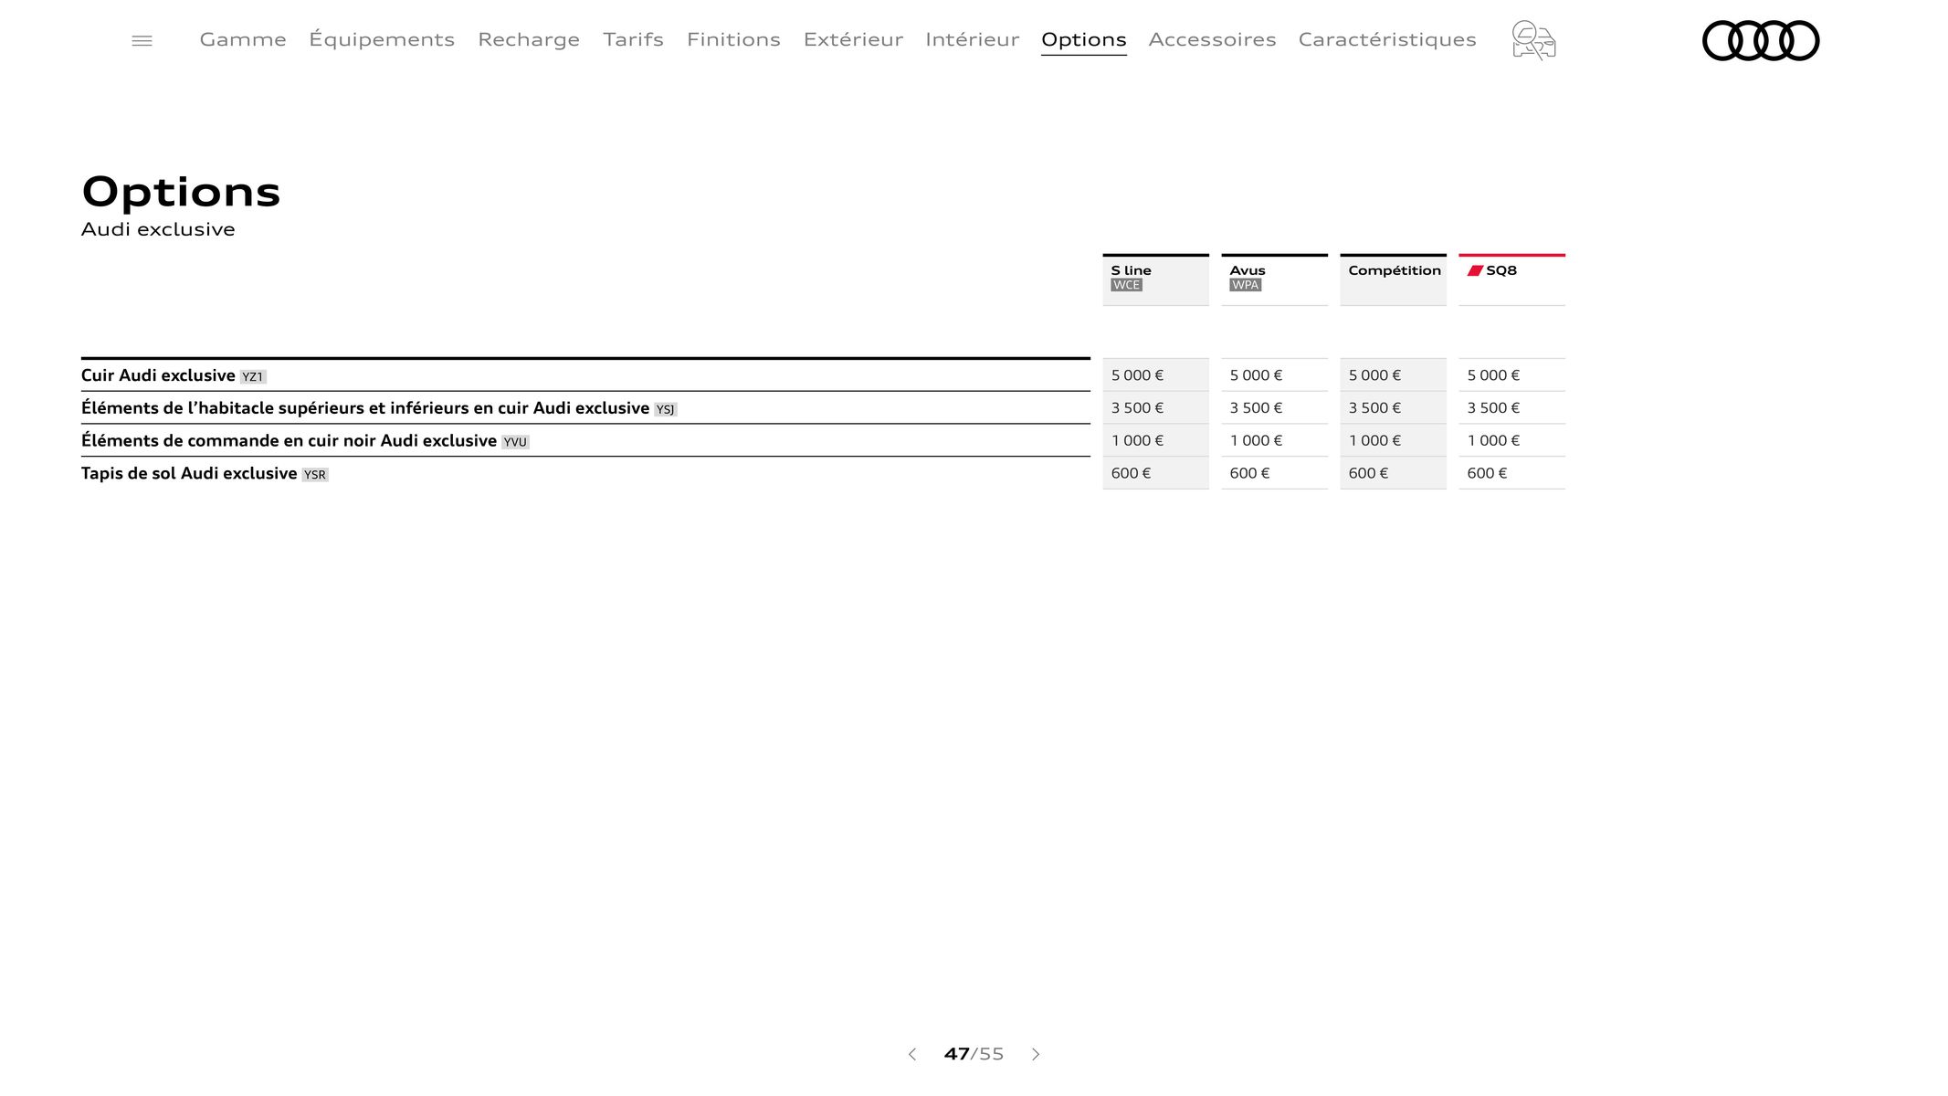Open the Accessoires tab
This screenshot has width=1948, height=1096.
[1212, 39]
